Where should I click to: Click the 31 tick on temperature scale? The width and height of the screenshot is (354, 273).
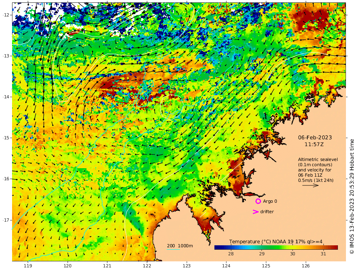[x=323, y=254]
